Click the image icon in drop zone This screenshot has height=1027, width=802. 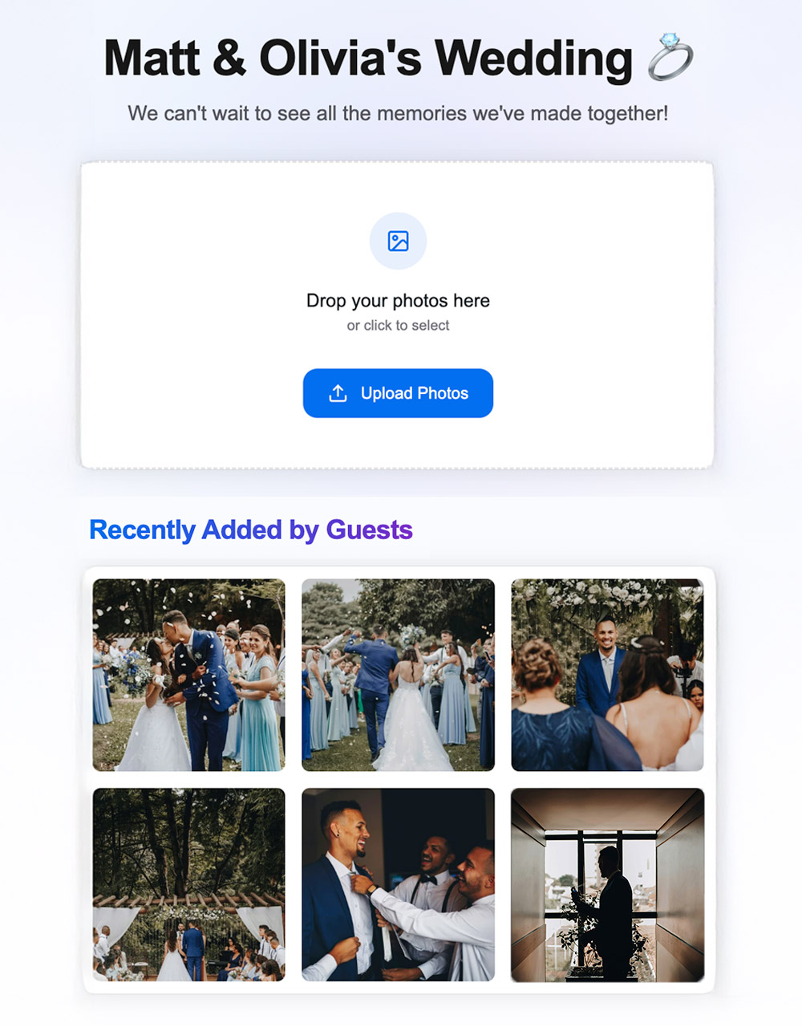coord(398,241)
